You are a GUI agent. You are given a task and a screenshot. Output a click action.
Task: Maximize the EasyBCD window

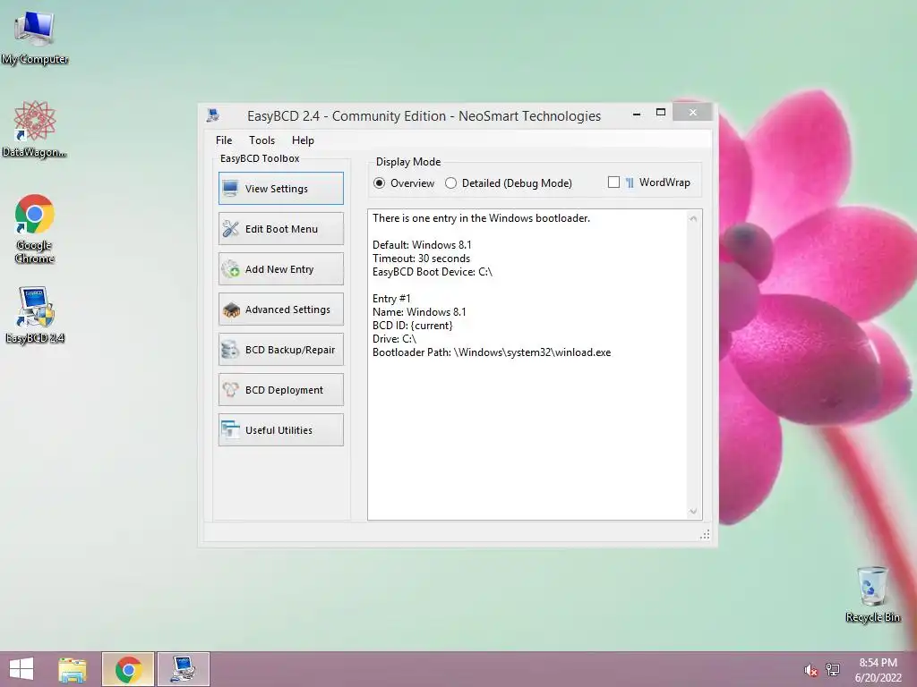(660, 112)
